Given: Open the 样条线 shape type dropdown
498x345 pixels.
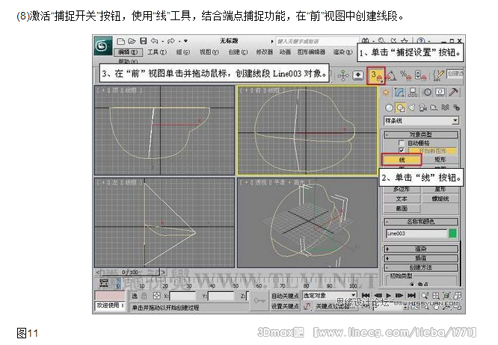Looking at the screenshot, I should (x=422, y=121).
